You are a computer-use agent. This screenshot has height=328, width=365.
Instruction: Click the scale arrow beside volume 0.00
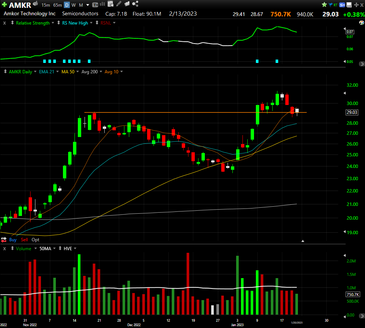[345, 316]
